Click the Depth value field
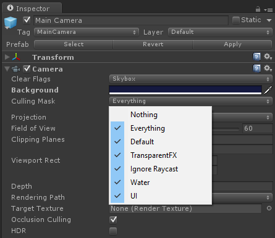The image size is (275, 238). pyautogui.click(x=242, y=186)
